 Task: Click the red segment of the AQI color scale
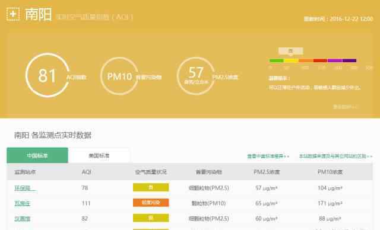[x=320, y=60]
